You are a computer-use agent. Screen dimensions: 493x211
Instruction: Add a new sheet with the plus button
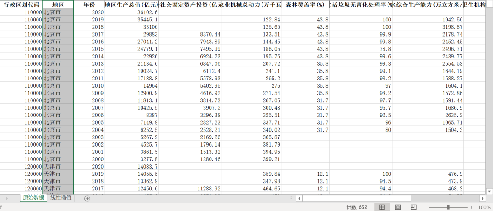[x=87, y=198]
